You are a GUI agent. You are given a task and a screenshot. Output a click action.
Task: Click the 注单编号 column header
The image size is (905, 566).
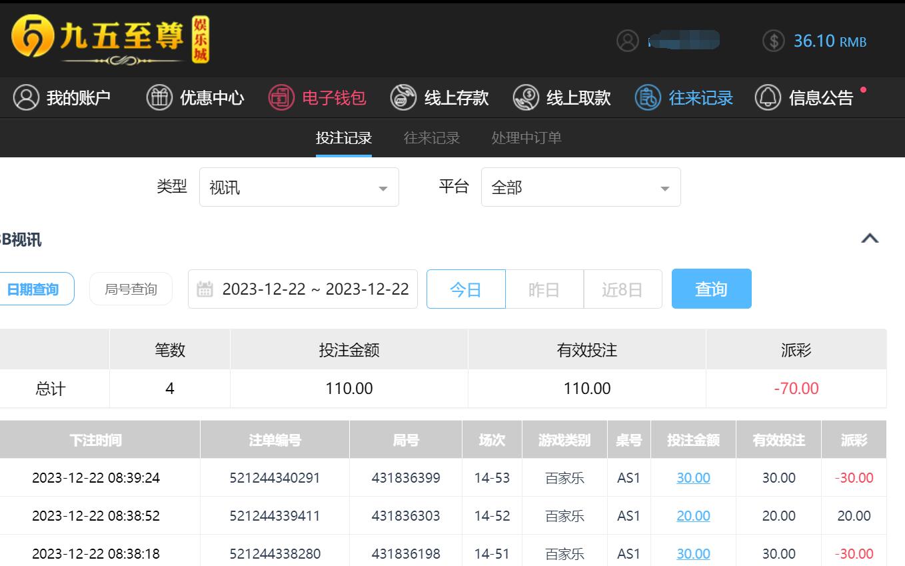(275, 440)
